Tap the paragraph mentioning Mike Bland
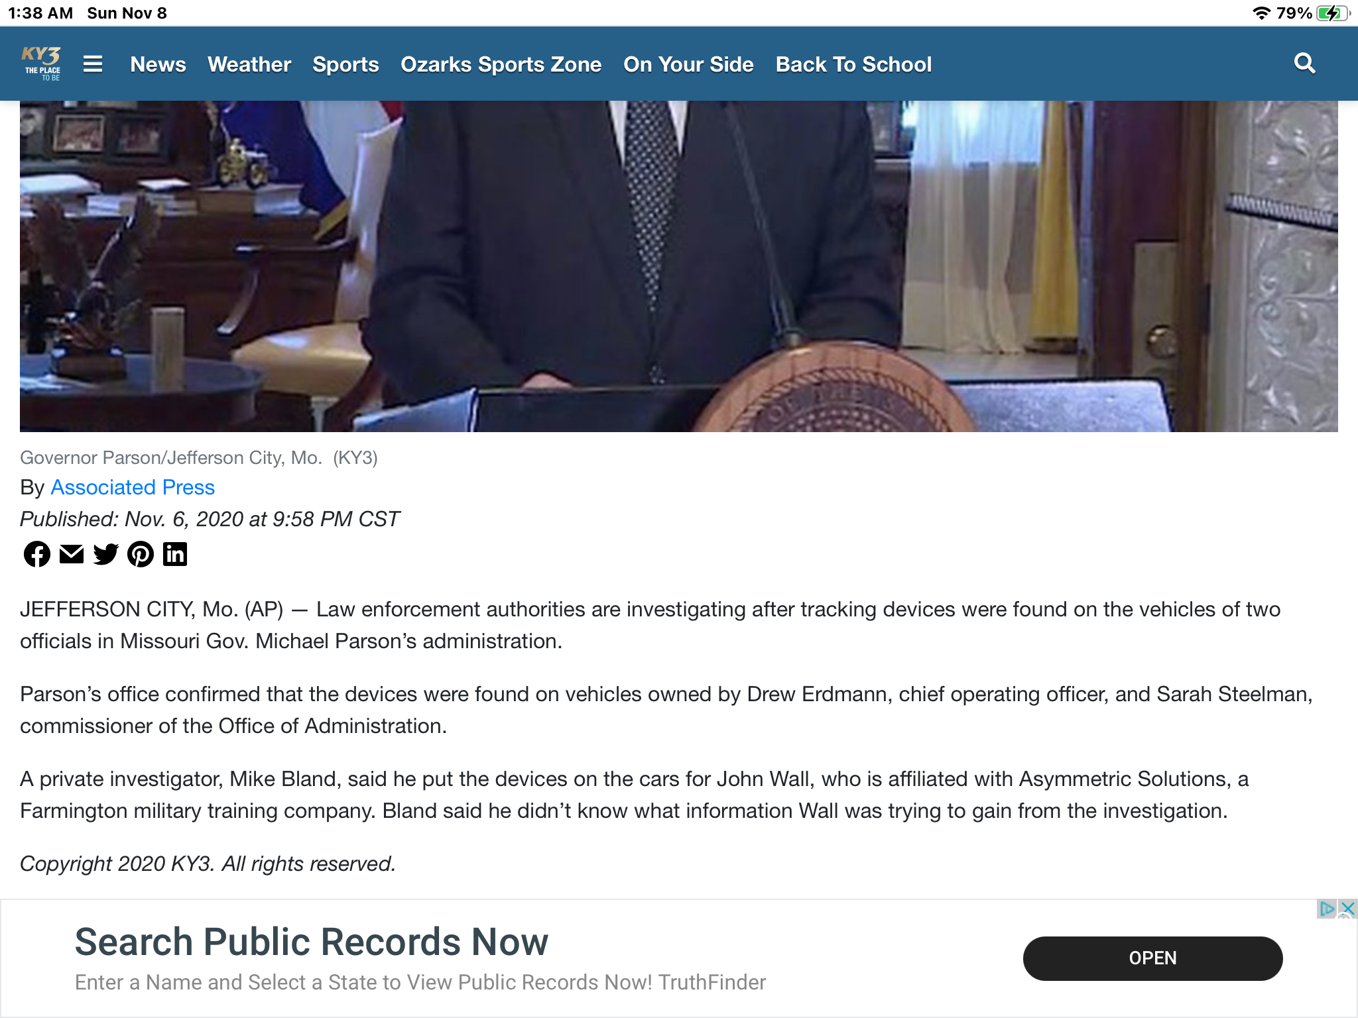 point(635,795)
